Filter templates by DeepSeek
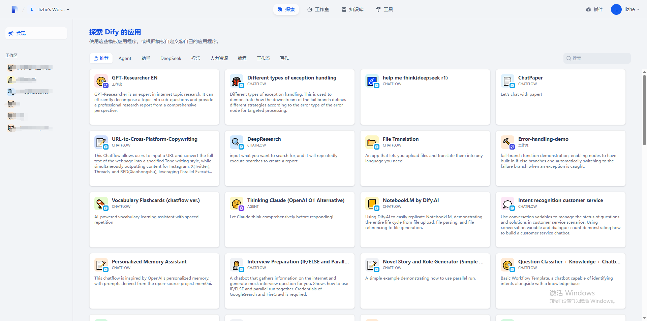 tap(171, 58)
